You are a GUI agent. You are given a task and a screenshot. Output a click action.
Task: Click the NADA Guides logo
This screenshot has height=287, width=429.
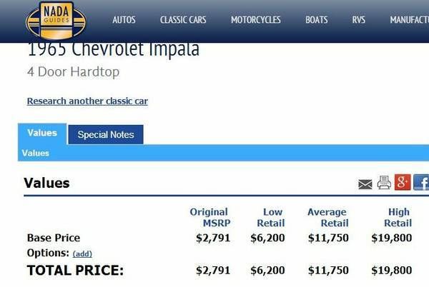tap(56, 19)
